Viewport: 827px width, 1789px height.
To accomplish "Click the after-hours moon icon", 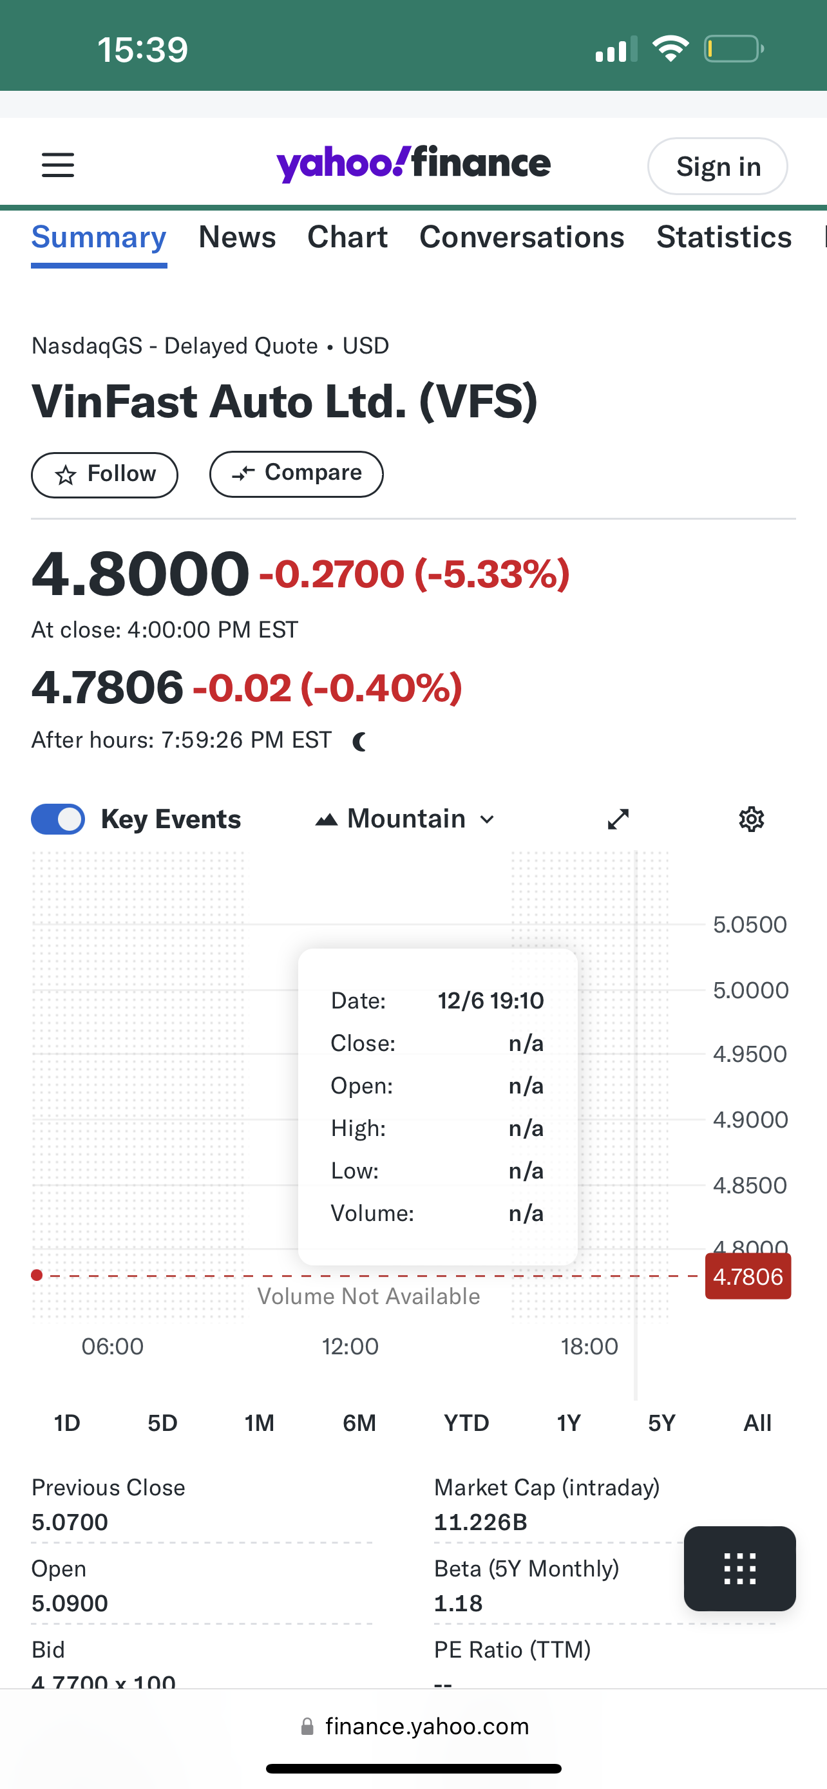I will (x=359, y=742).
